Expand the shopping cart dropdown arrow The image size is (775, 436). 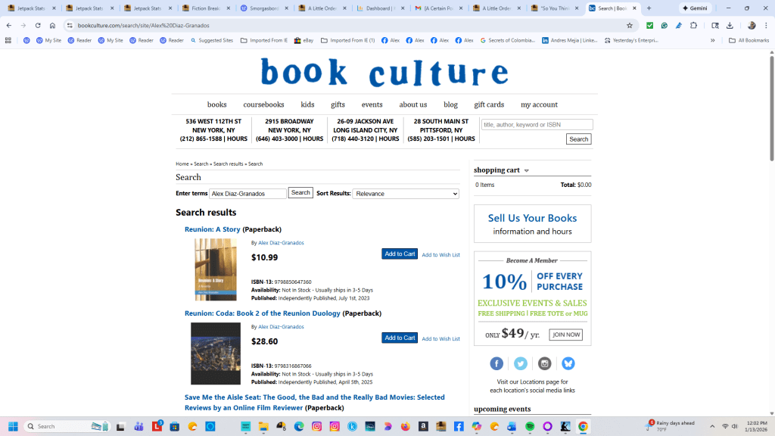(x=527, y=171)
